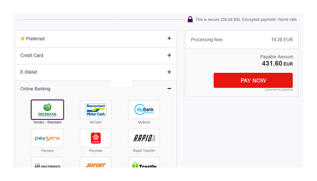Open the Credit Card payment row

pyautogui.click(x=91, y=56)
